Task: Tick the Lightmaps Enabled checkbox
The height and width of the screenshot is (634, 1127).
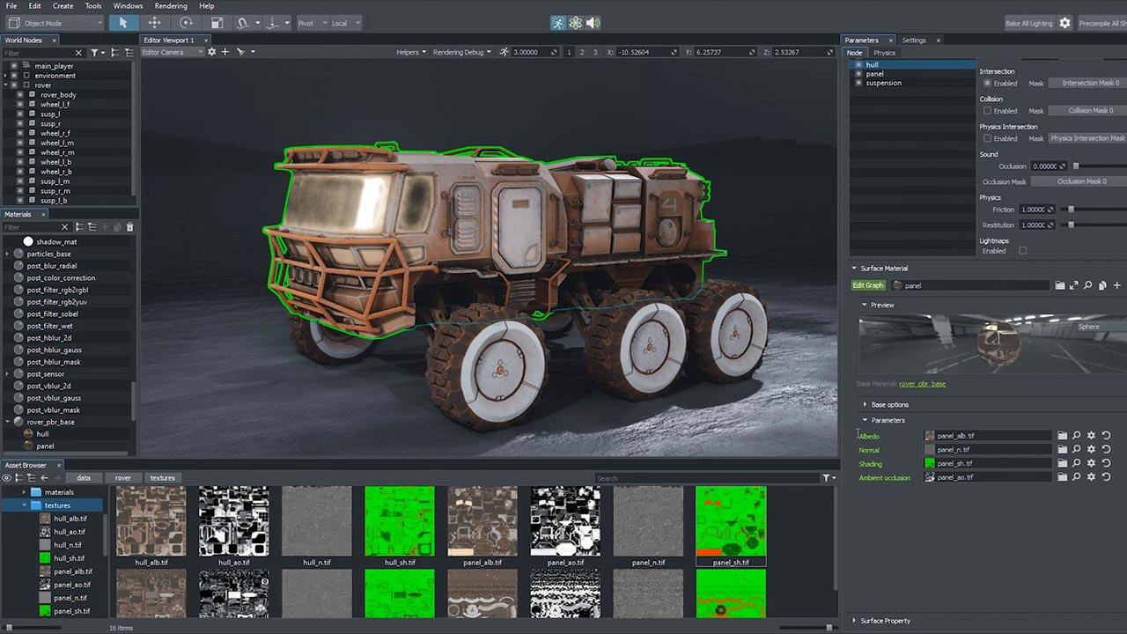Action: pos(1022,251)
